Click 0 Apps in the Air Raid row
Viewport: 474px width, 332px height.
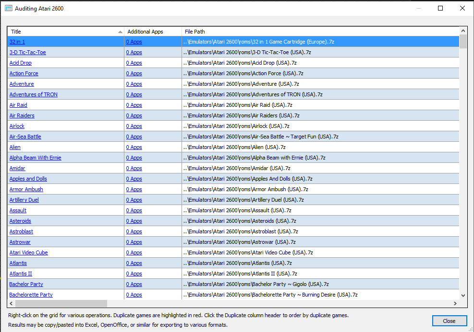[x=134, y=105]
